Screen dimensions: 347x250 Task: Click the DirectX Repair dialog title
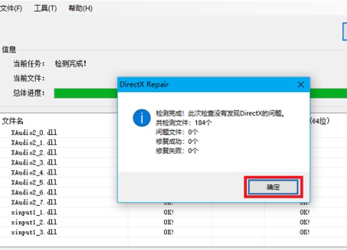[x=144, y=84]
